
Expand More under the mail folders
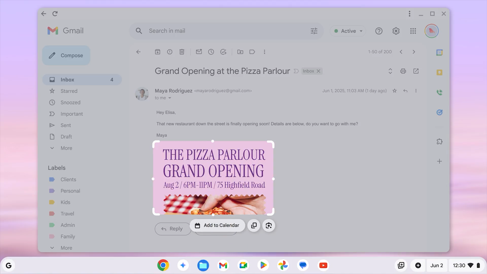pos(66,148)
